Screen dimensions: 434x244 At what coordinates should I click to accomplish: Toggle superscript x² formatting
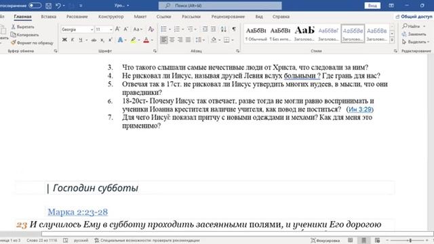pos(110,40)
